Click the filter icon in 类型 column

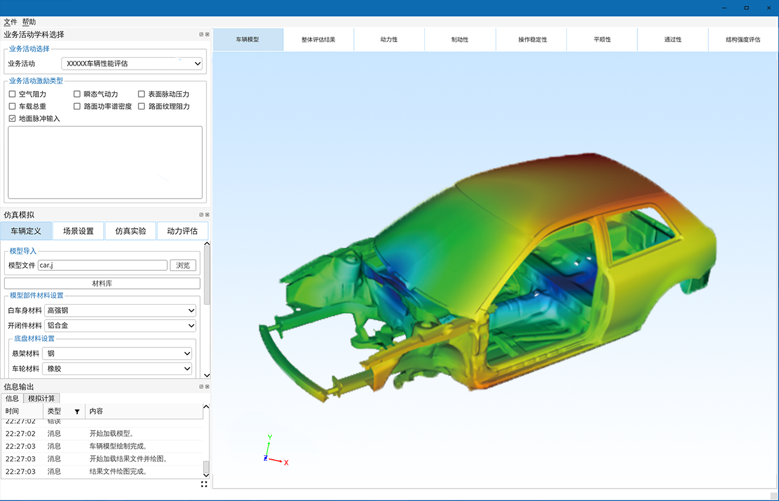click(77, 411)
